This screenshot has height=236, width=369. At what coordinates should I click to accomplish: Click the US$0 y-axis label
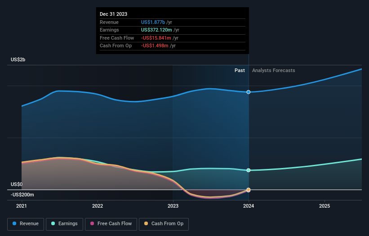[x=17, y=184]
